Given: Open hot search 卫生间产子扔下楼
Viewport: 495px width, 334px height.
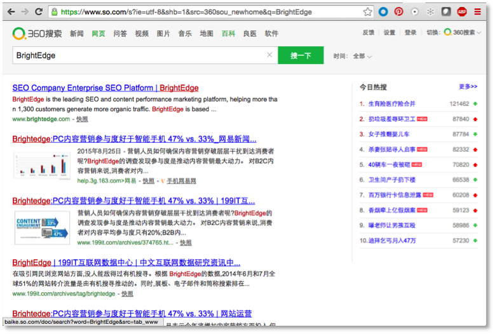Looking at the screenshot, I should pyautogui.click(x=392, y=180).
